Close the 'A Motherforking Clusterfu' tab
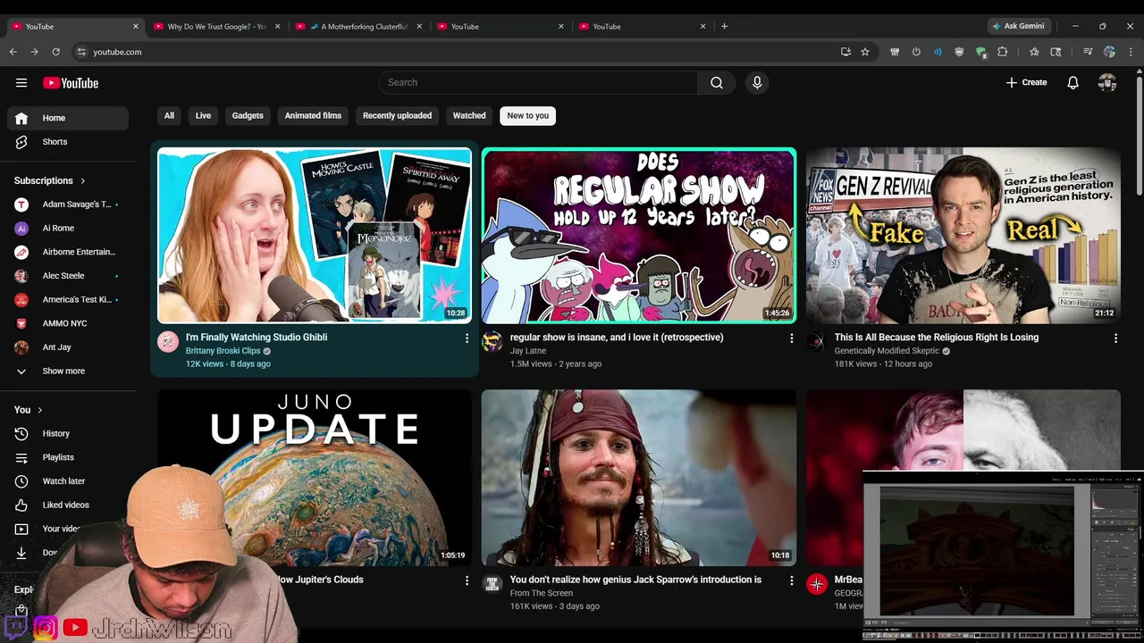This screenshot has width=1144, height=643. [x=419, y=27]
